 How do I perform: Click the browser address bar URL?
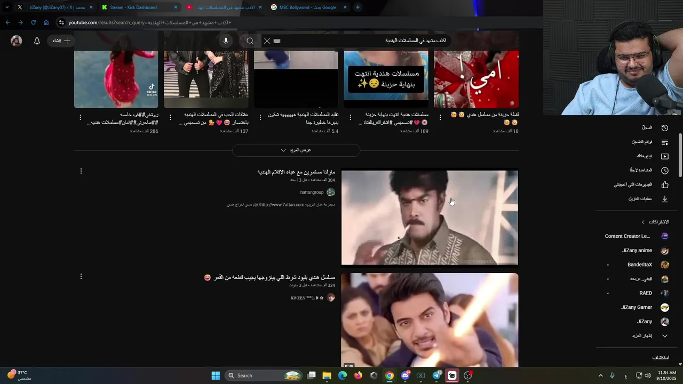(149, 22)
